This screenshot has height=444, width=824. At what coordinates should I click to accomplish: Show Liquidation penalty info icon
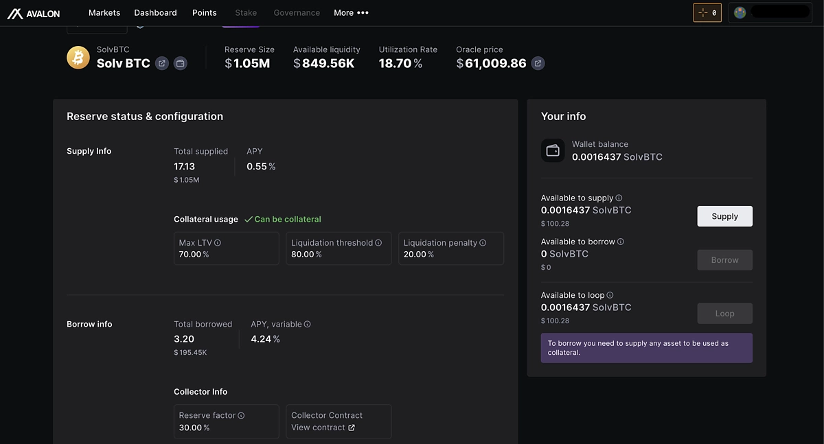pos(483,243)
